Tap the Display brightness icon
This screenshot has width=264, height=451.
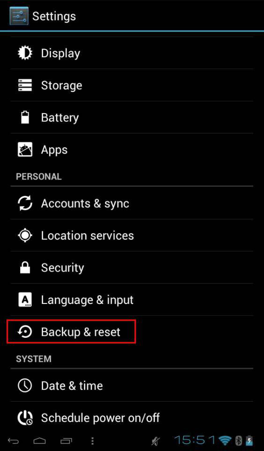click(25, 53)
